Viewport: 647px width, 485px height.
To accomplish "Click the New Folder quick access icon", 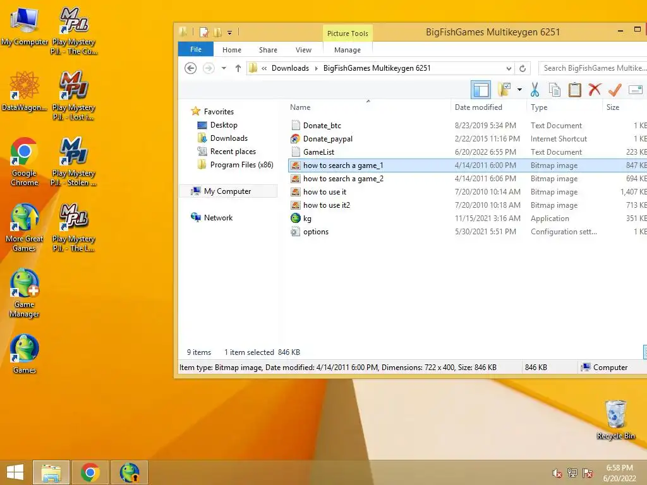I will pos(217,32).
